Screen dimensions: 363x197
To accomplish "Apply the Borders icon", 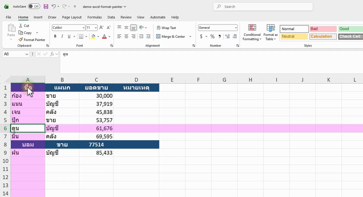I will [x=81, y=36].
